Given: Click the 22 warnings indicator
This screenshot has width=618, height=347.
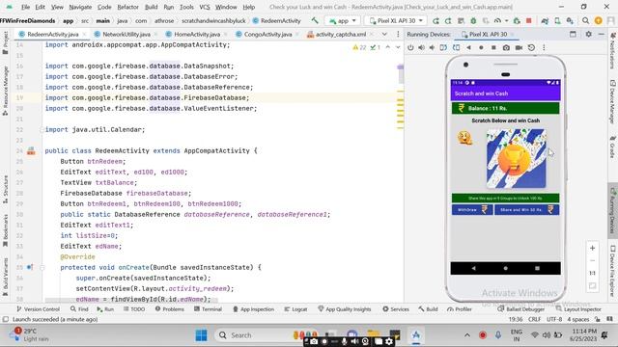Looking at the screenshot, I should tap(359, 47).
